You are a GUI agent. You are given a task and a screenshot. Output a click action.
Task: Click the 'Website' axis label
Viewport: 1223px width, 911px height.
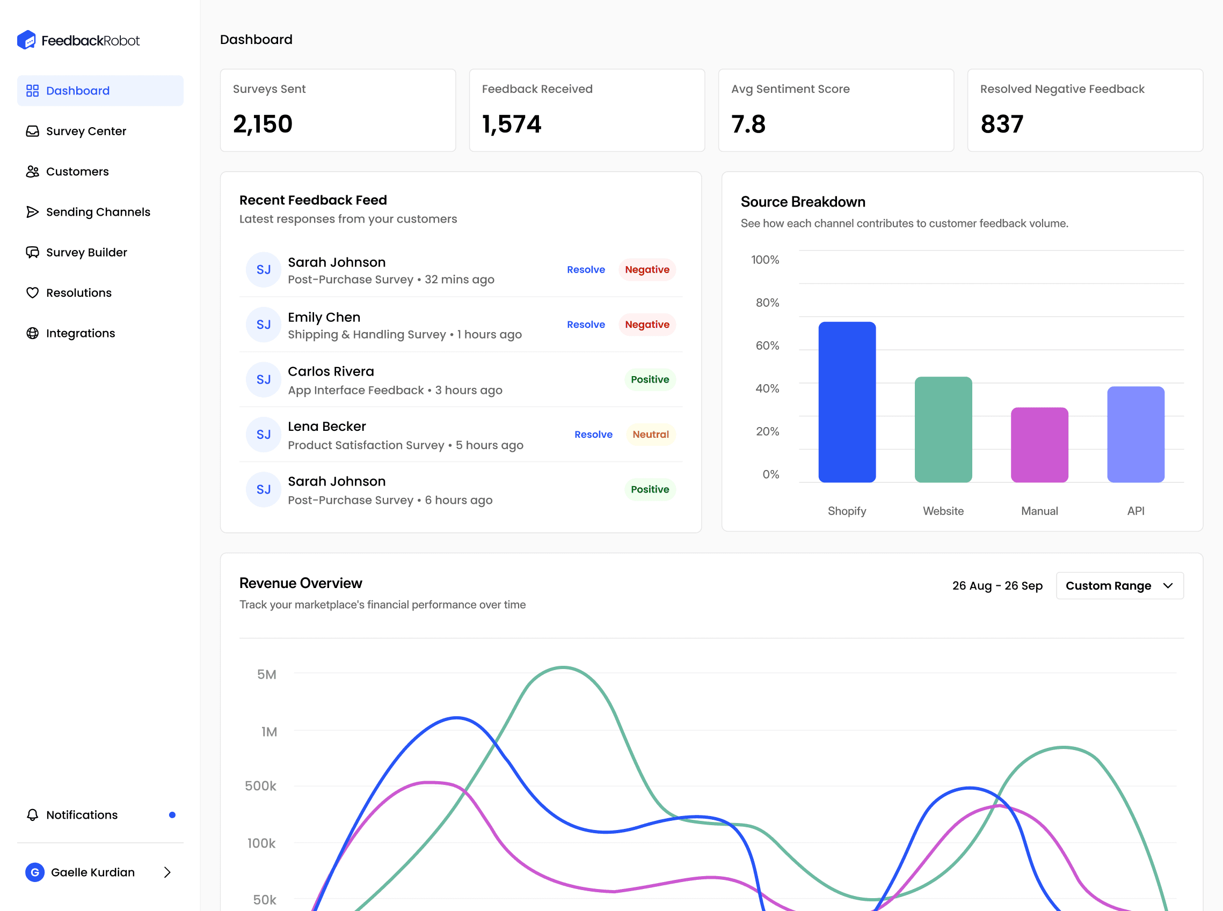pos(943,511)
